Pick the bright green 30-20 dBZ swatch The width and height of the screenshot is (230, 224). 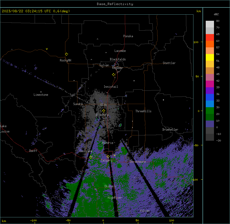click(x=210, y=111)
